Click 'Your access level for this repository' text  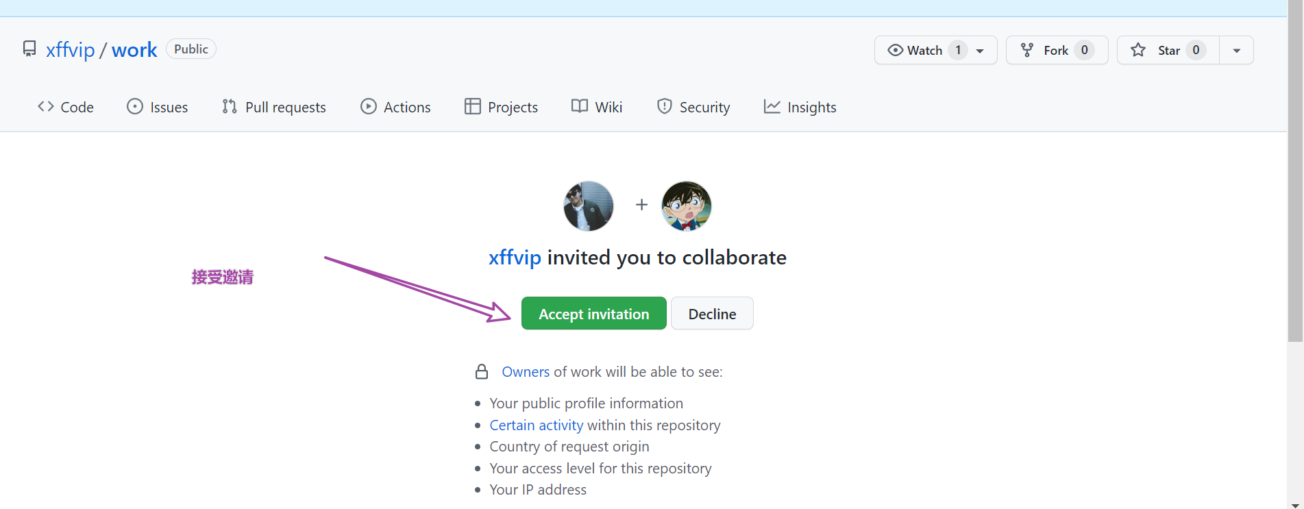[x=601, y=469]
